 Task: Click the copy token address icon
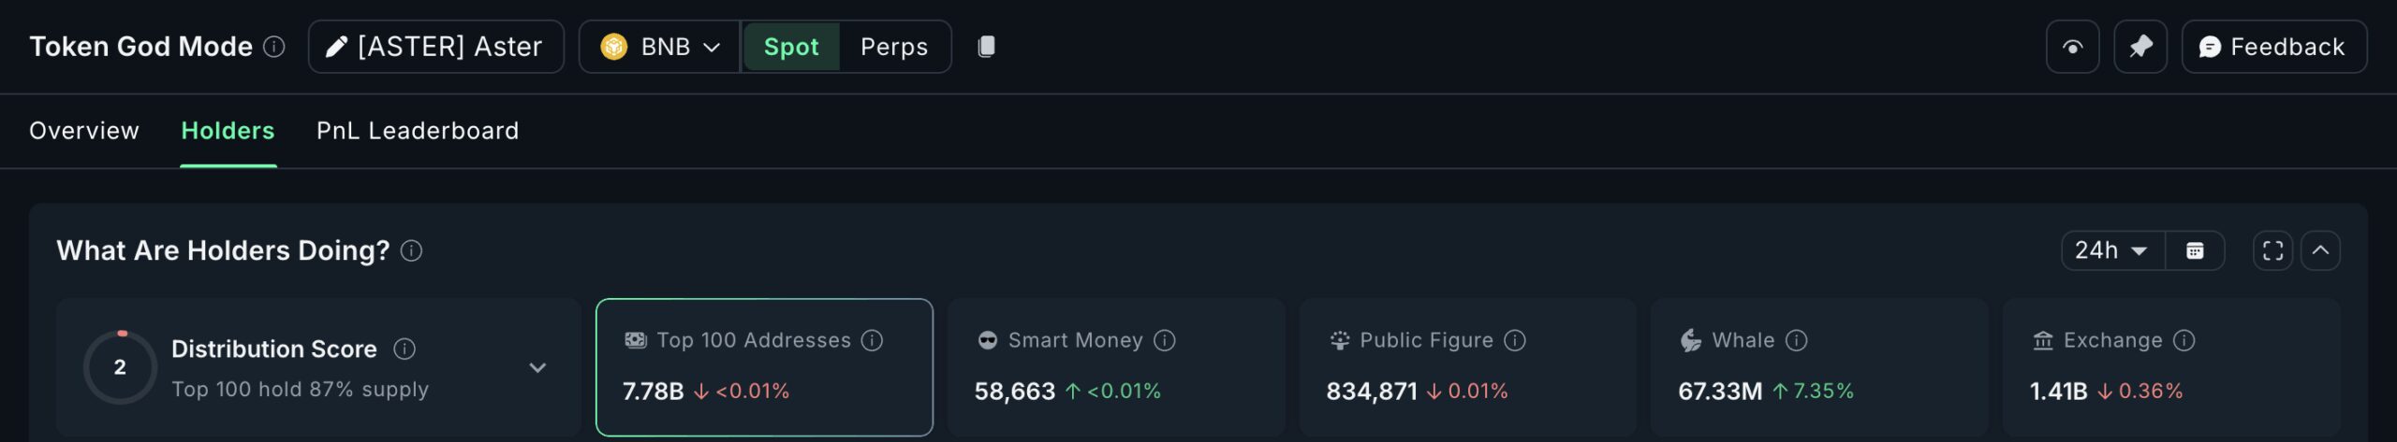tap(986, 47)
